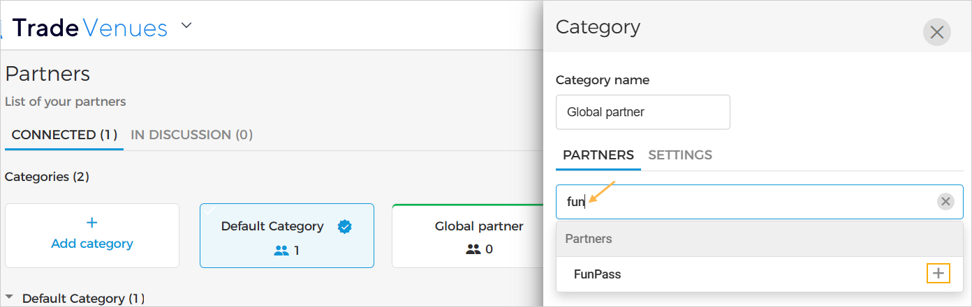Image resolution: width=972 pixels, height=307 pixels.
Task: Click the Add category text link
Action: pyautogui.click(x=91, y=244)
